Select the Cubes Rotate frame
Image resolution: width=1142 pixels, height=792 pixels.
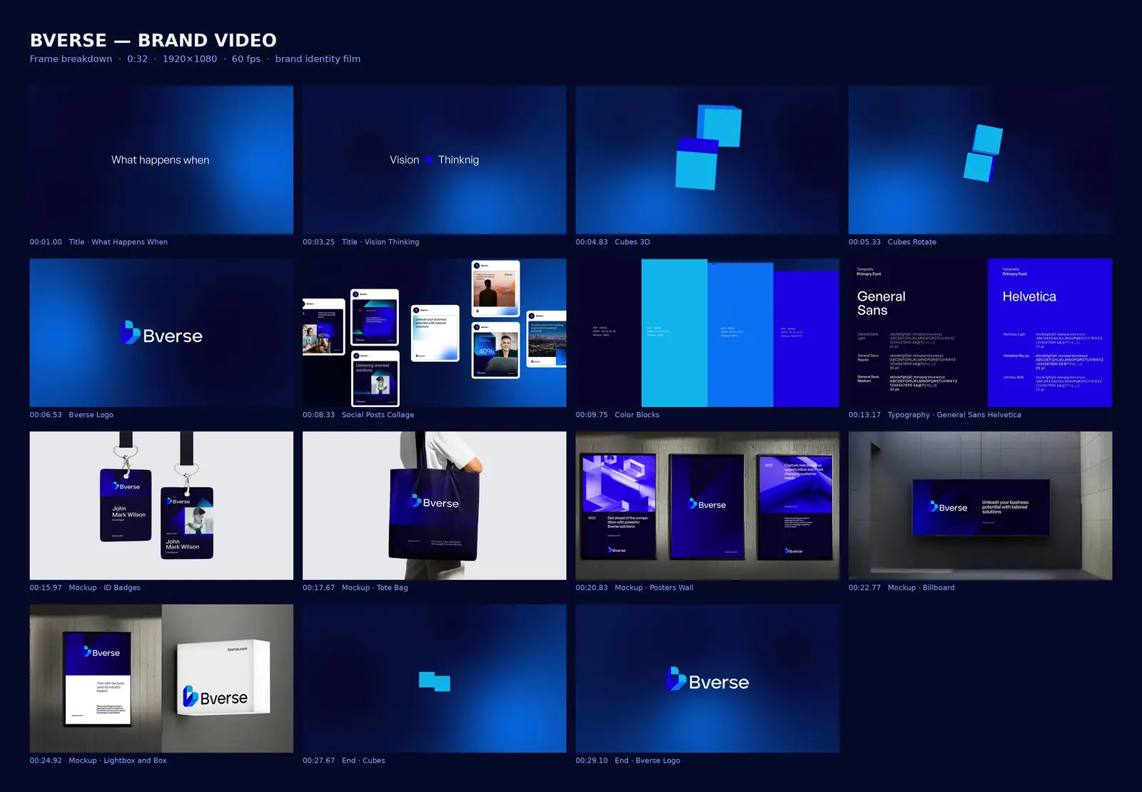pyautogui.click(x=980, y=160)
